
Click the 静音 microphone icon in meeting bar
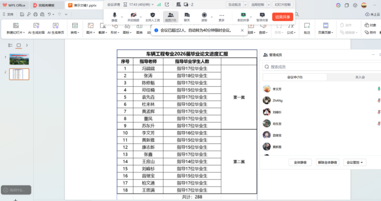pos(114,15)
